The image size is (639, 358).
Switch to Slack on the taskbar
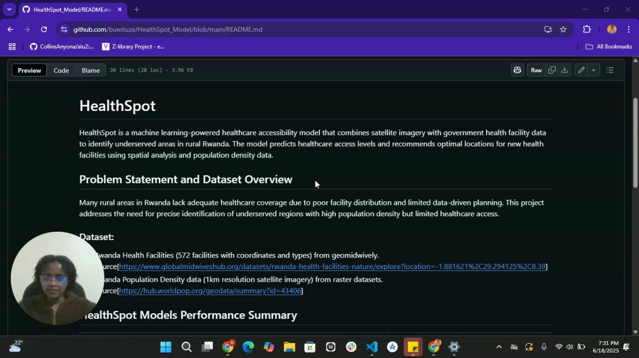(351, 347)
